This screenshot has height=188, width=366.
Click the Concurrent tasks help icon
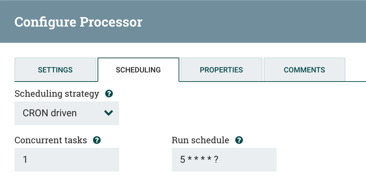(97, 140)
